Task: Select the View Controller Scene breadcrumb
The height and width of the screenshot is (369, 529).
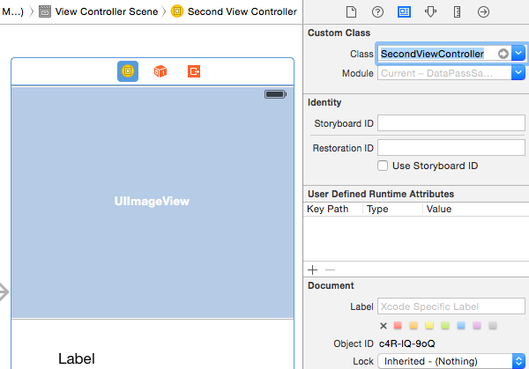Action: pos(107,11)
